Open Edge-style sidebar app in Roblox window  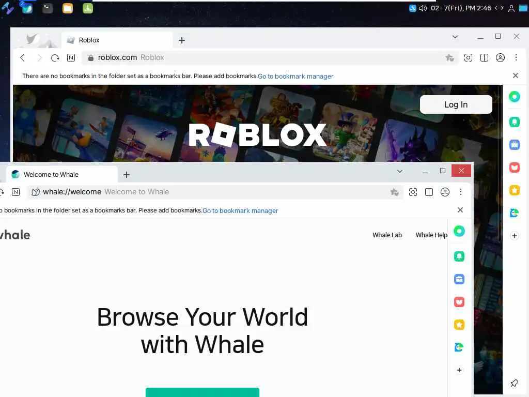pyautogui.click(x=515, y=212)
